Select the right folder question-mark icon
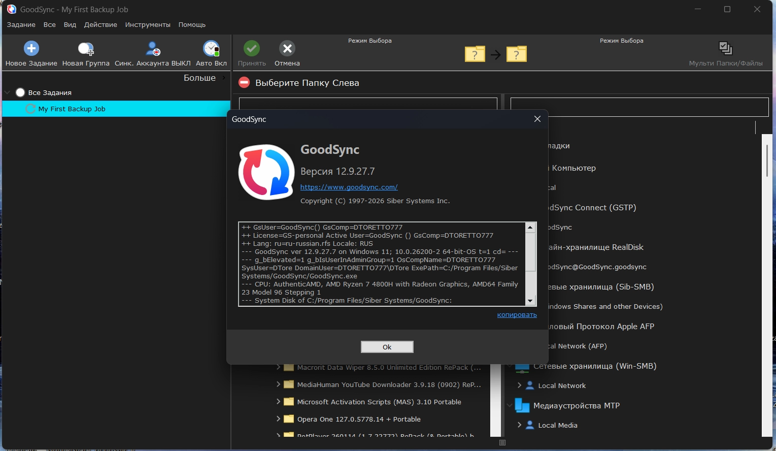 coord(517,53)
